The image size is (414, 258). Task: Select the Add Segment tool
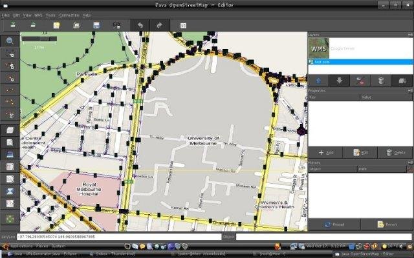click(x=10, y=90)
